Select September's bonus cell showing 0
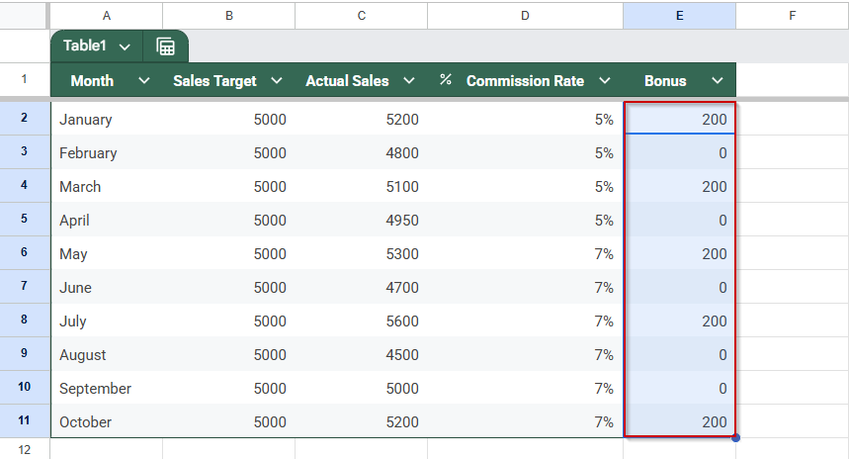Image resolution: width=849 pixels, height=459 pixels. tap(680, 388)
